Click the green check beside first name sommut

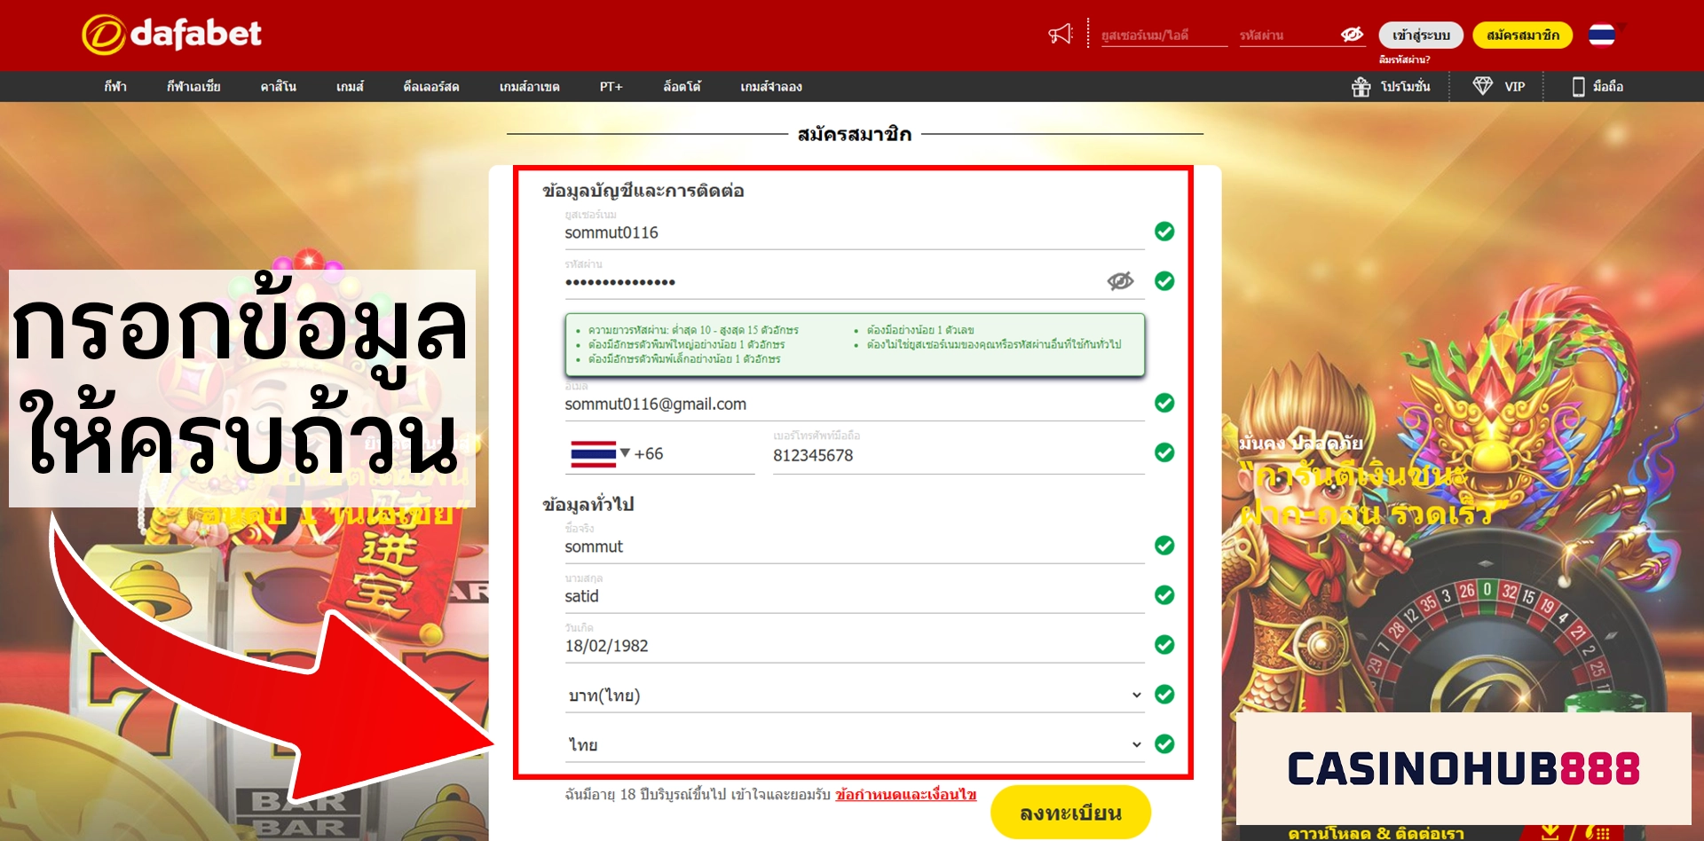1164,546
